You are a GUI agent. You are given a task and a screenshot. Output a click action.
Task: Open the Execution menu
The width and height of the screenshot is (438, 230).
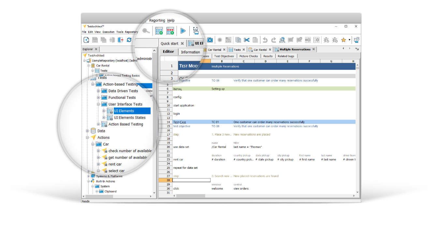[x=109, y=32]
